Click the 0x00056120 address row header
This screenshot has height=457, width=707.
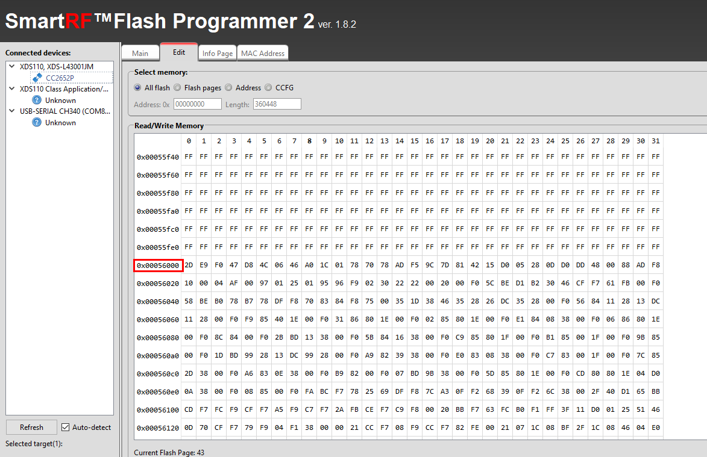tap(158, 428)
